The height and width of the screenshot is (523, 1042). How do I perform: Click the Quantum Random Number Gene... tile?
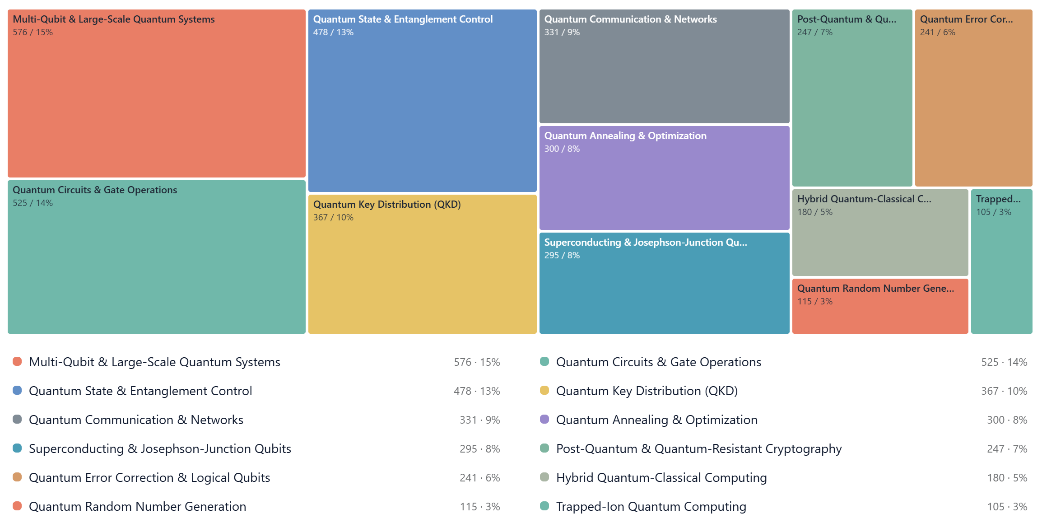point(880,306)
